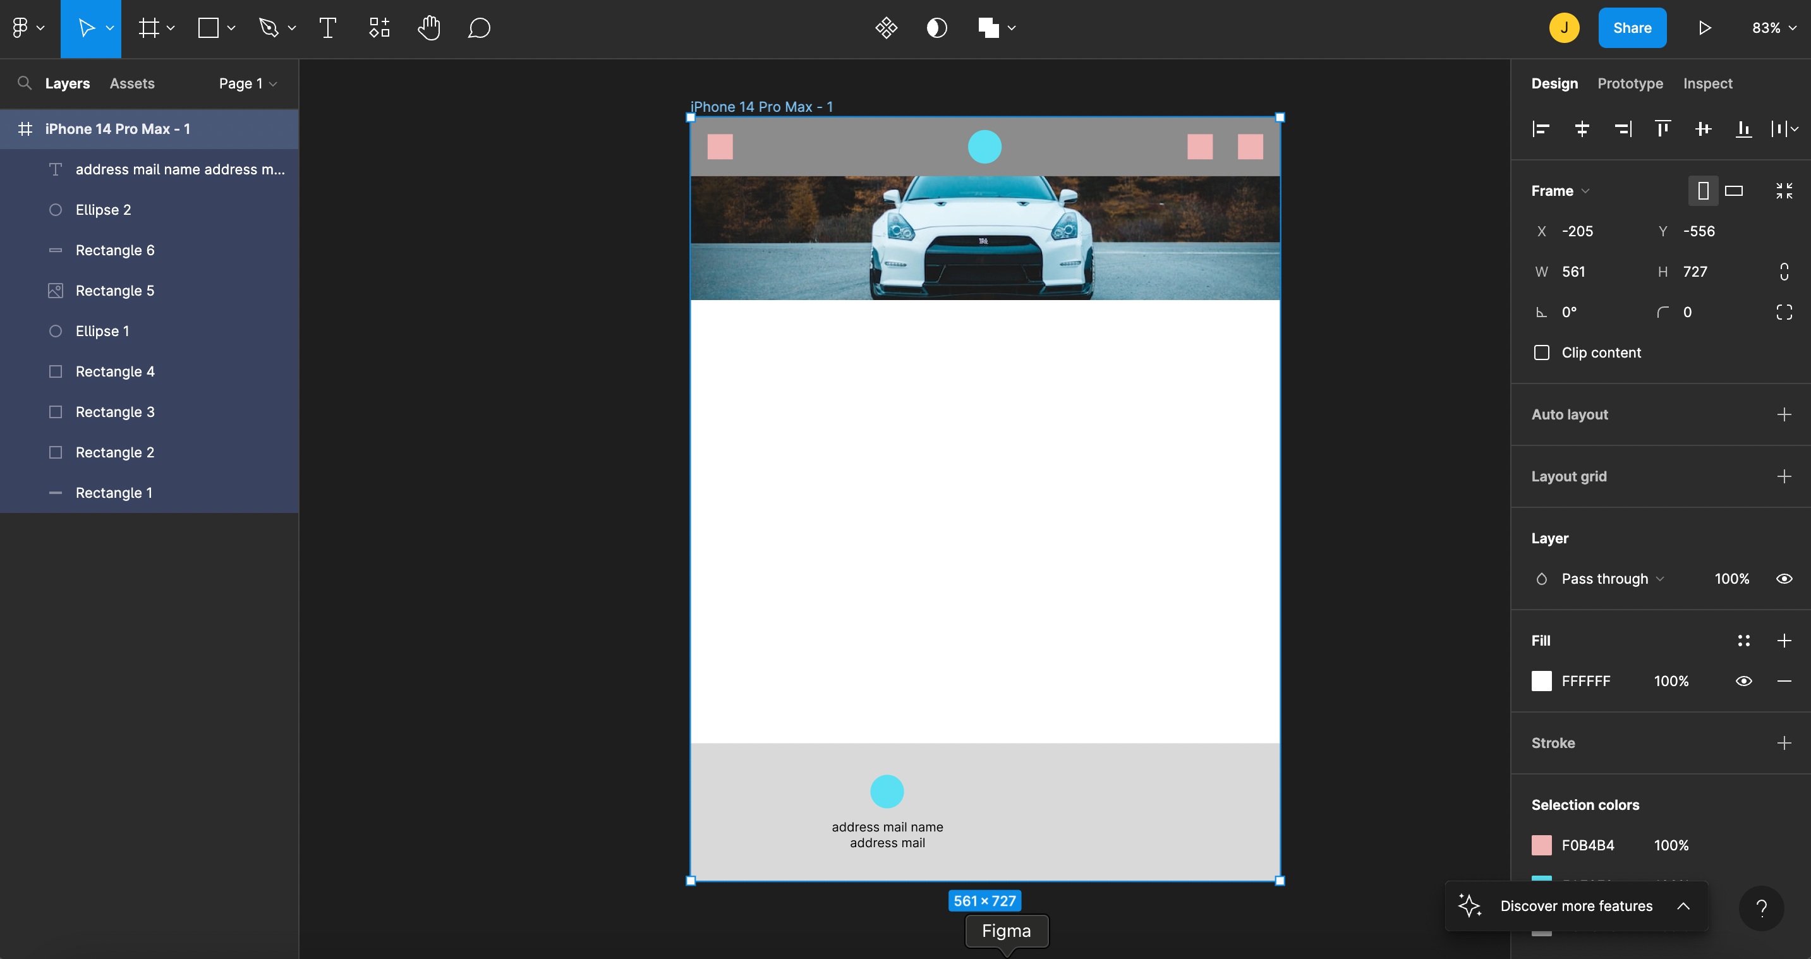Search layers with magnifier icon

(25, 83)
